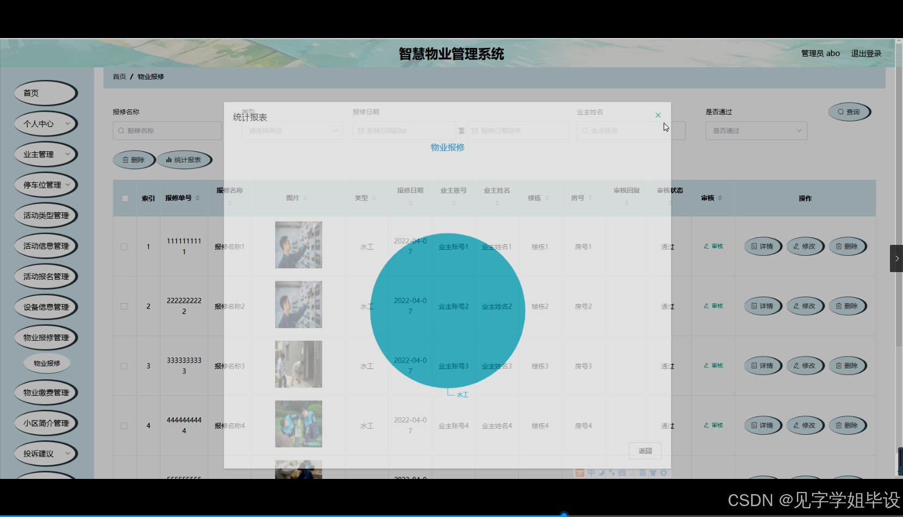Open 活动报名管理 in sidebar

tap(46, 276)
